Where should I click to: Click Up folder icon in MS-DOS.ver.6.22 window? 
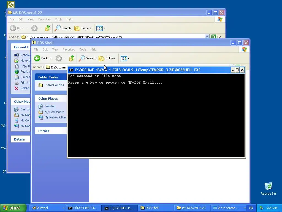coord(48,28)
